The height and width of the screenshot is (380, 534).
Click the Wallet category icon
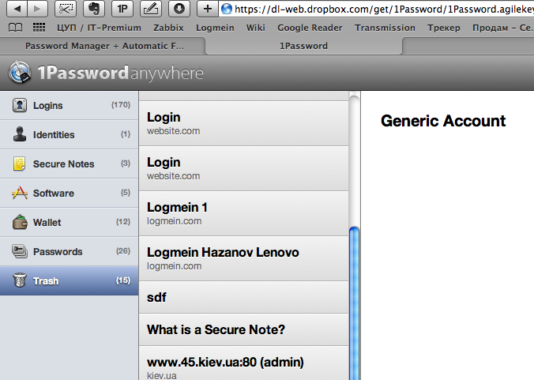click(20, 222)
